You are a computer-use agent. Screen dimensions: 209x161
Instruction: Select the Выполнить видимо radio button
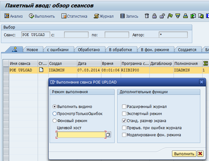pyautogui.click(x=54, y=107)
